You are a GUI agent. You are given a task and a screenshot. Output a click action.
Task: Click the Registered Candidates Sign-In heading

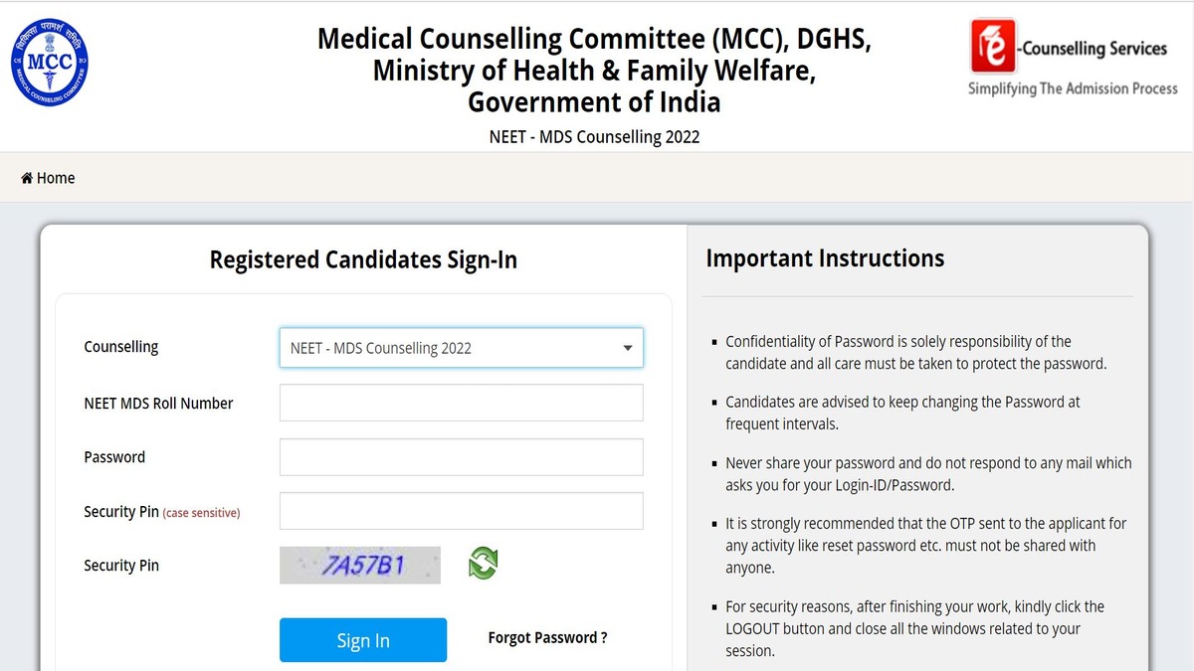tap(363, 260)
